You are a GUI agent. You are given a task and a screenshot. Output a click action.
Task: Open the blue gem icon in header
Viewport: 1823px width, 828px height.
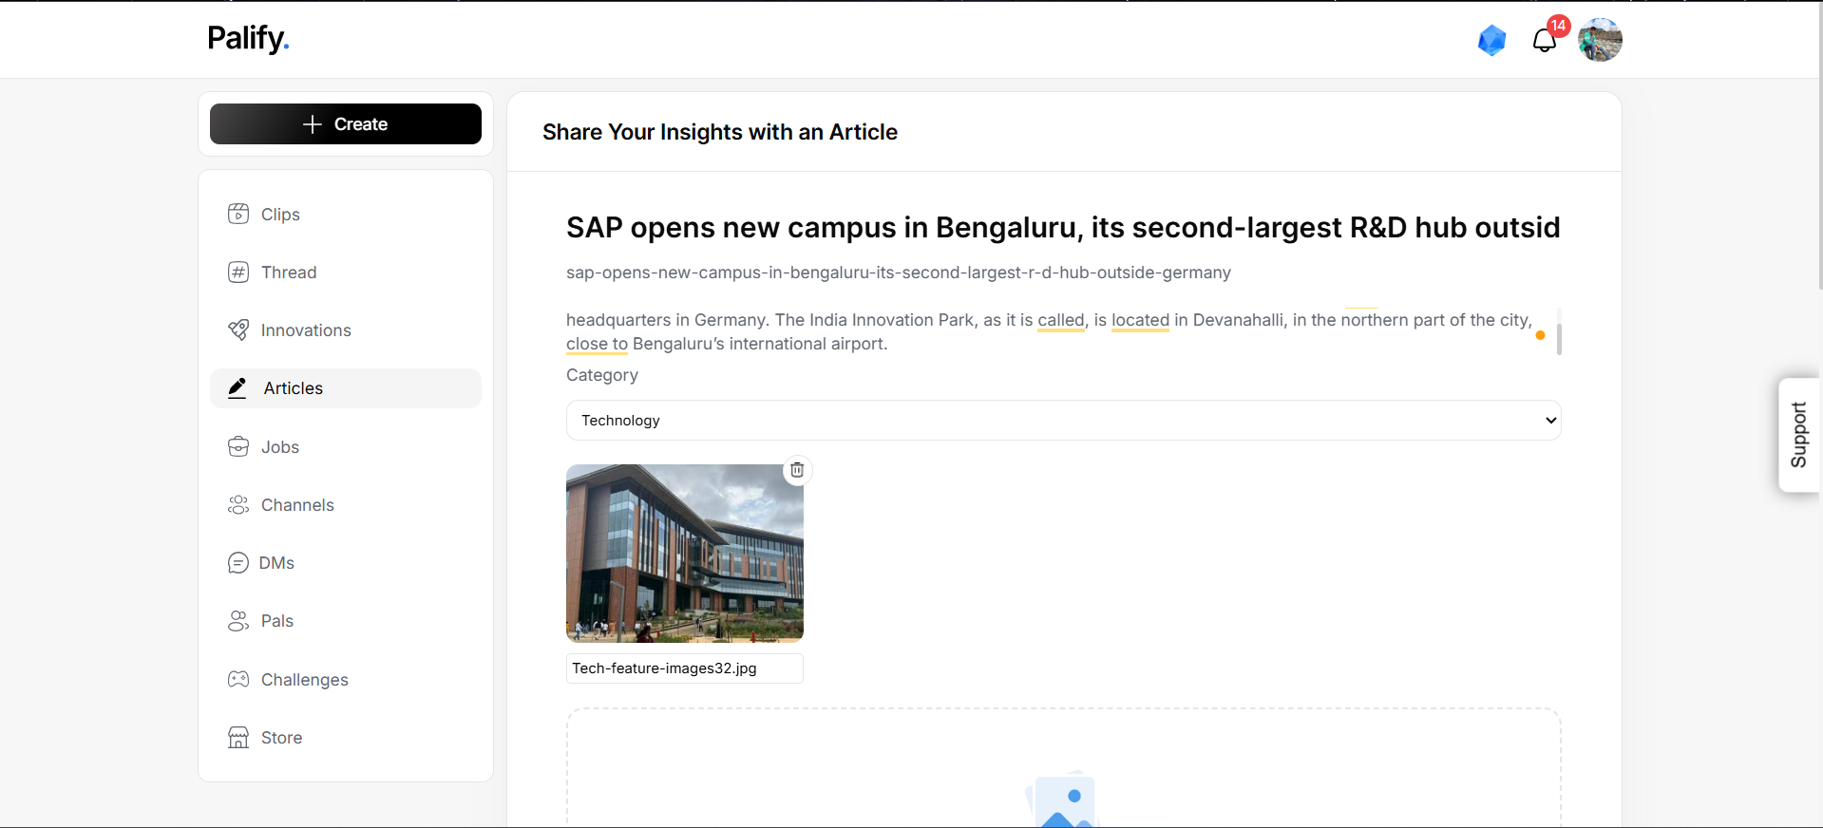1491,40
